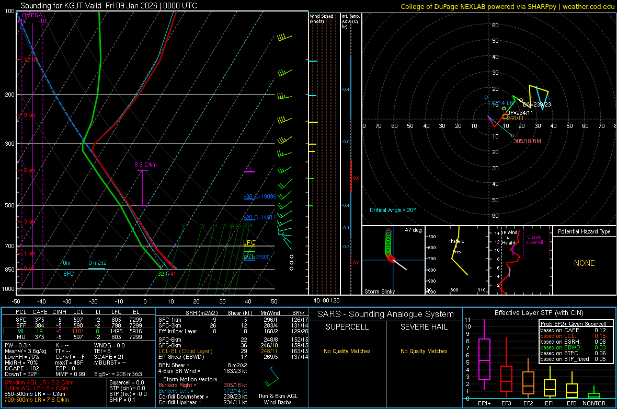Screen dimensions: 617x409
Task: Click the Eff Inflow Layer row
Action: pyautogui.click(x=233, y=331)
